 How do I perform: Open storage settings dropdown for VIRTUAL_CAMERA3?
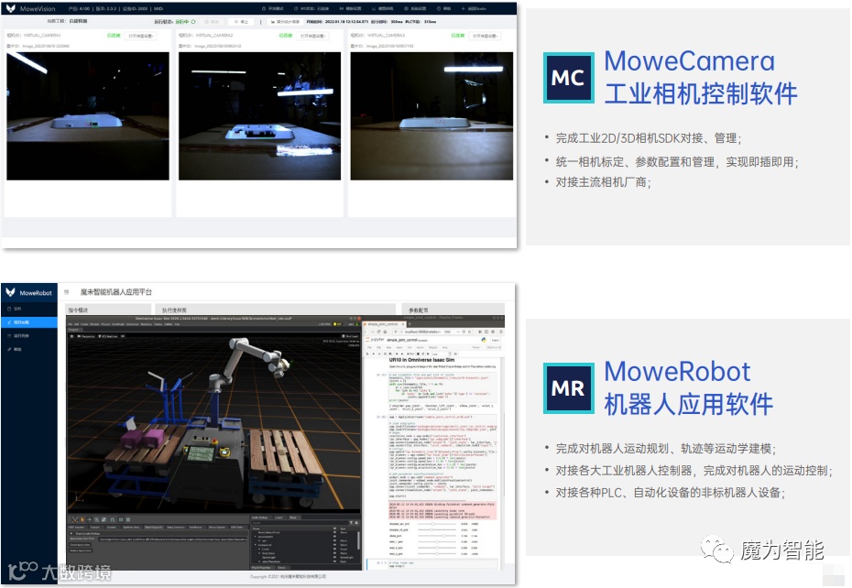coord(485,36)
